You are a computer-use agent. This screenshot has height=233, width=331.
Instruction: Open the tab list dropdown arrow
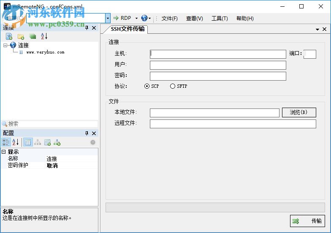coord(317,30)
